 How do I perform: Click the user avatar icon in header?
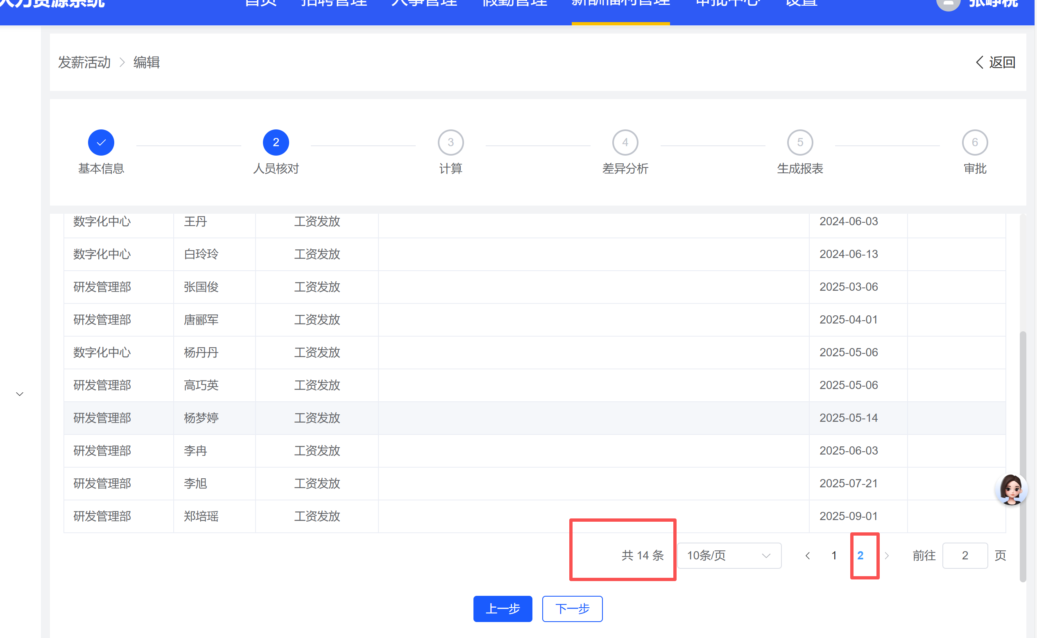tap(948, 4)
